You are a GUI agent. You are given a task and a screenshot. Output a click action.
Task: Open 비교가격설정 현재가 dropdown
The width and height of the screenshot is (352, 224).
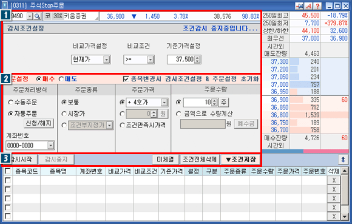[x=107, y=59]
